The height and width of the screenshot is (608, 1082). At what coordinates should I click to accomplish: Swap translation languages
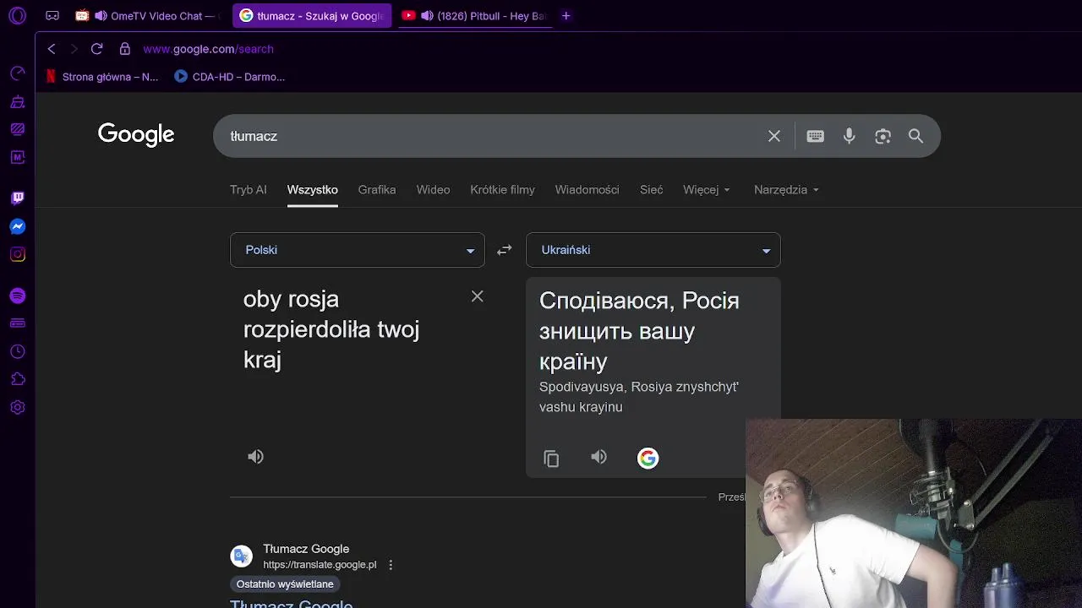pos(505,250)
